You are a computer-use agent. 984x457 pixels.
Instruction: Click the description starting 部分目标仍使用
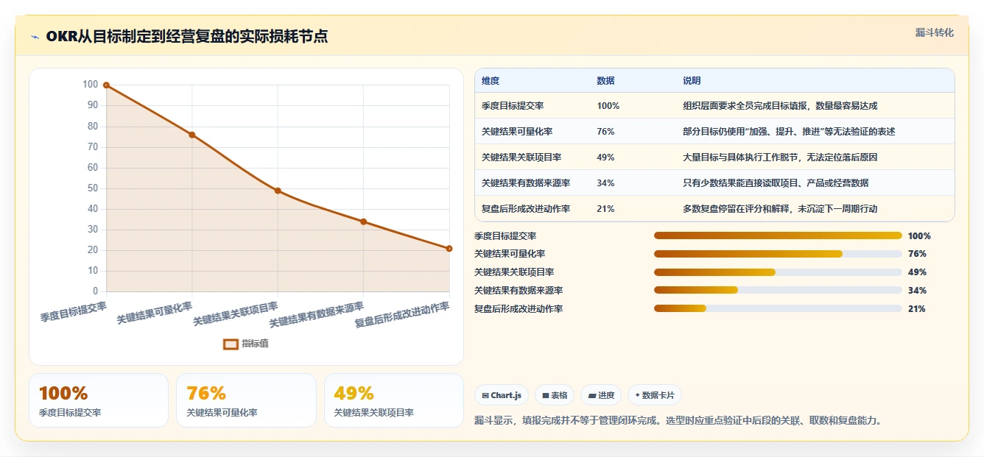click(x=789, y=132)
